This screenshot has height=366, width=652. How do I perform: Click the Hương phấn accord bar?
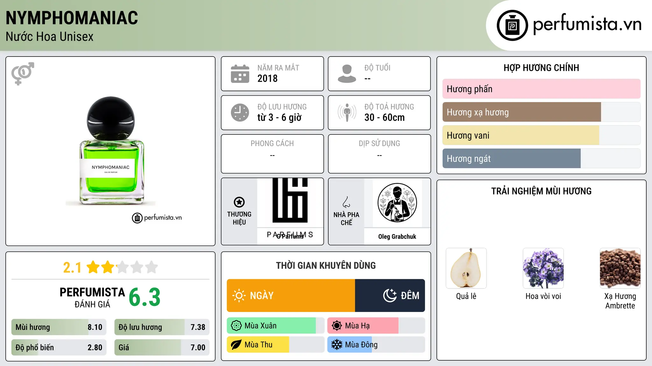point(541,89)
